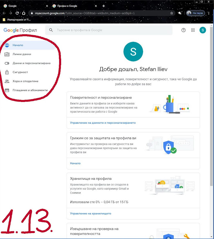Open a new browser tab with plus
The image size is (214, 239).
104,6
